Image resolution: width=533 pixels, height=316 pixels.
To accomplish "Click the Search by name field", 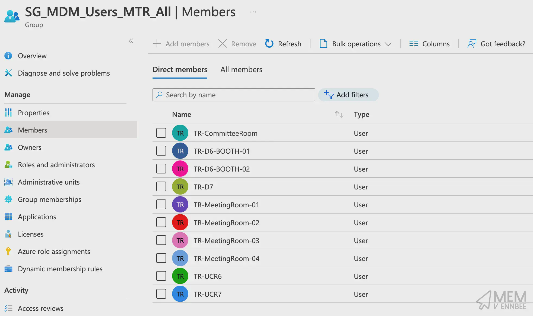I will pyautogui.click(x=234, y=95).
